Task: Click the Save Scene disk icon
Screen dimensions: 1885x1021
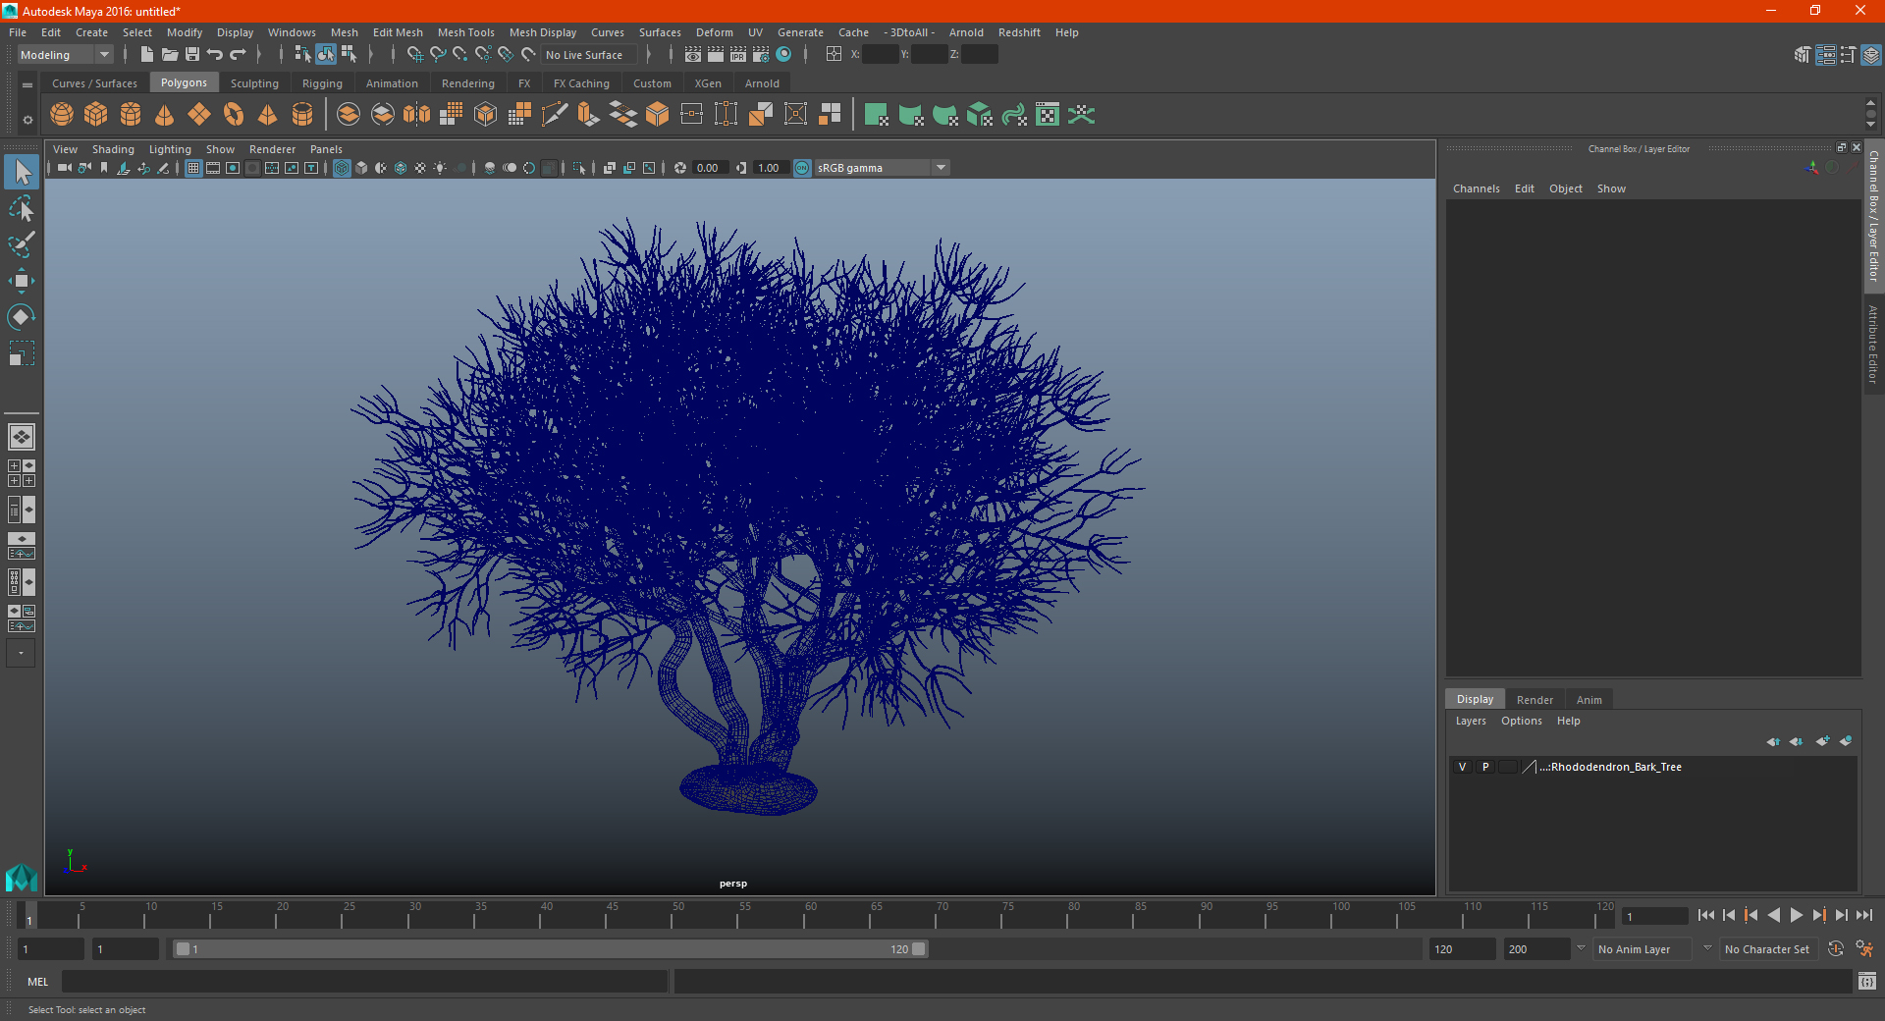Action: (x=192, y=55)
